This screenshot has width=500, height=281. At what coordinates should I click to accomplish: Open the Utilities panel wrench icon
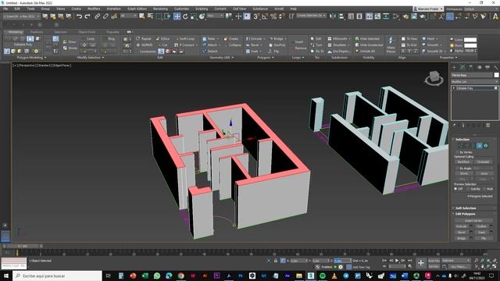pyautogui.click(x=495, y=67)
